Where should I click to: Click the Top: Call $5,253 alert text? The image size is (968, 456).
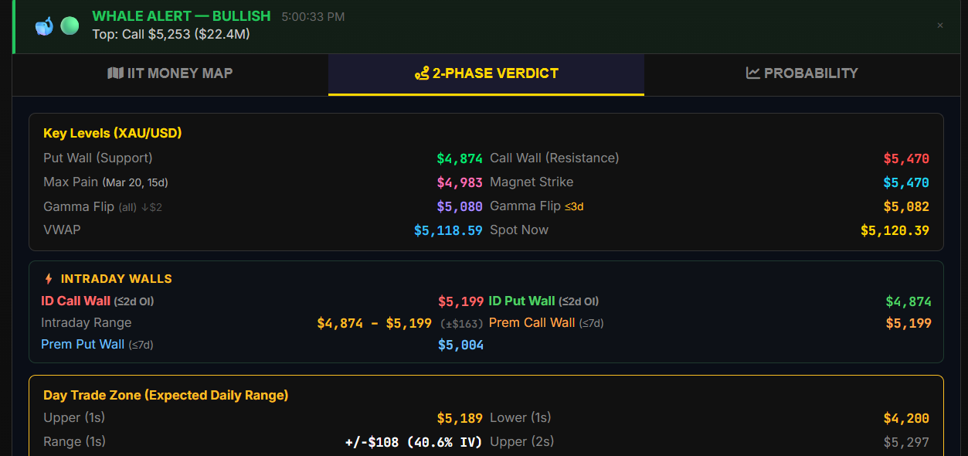coord(171,34)
